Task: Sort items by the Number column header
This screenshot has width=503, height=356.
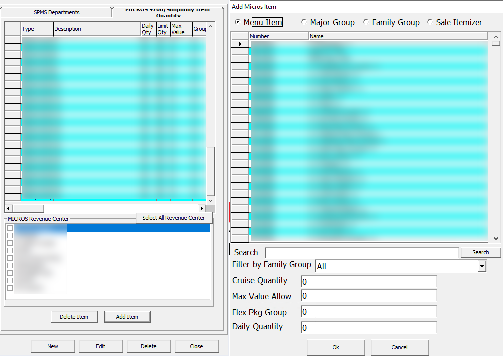Action: [x=278, y=36]
